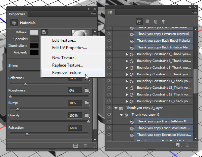The width and height of the screenshot is (202, 157).
Task: Select Replace Texture... menu entry
Action: (68, 65)
